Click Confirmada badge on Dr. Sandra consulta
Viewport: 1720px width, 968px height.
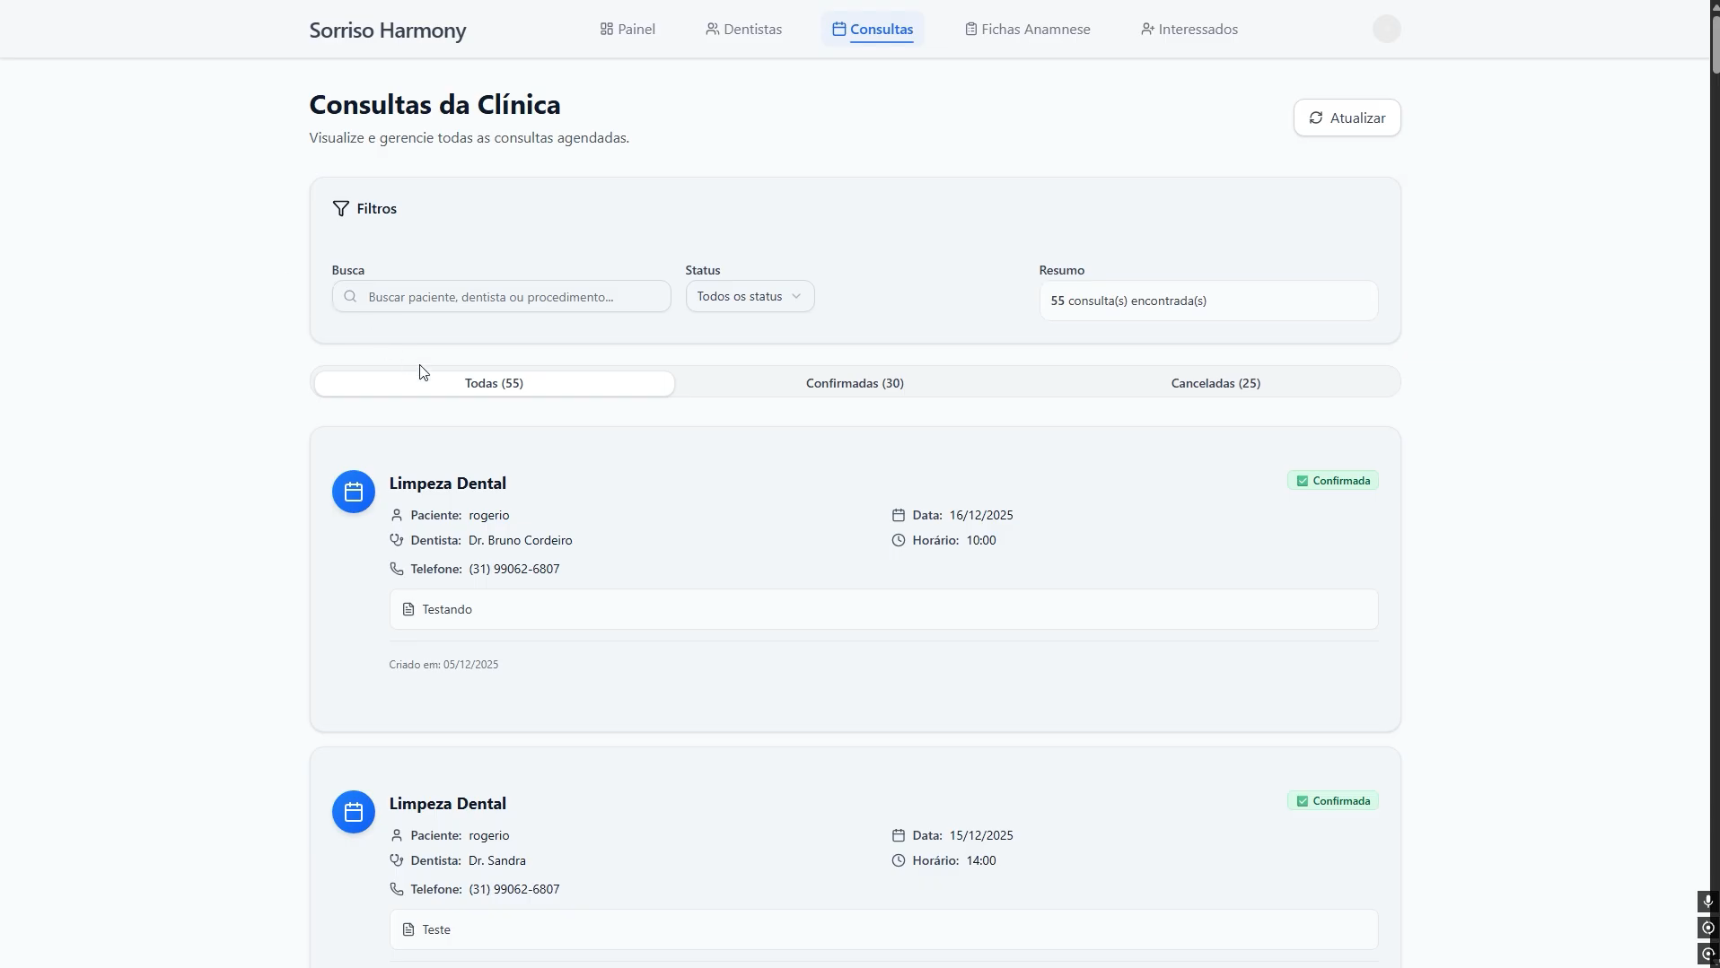pos(1333,801)
